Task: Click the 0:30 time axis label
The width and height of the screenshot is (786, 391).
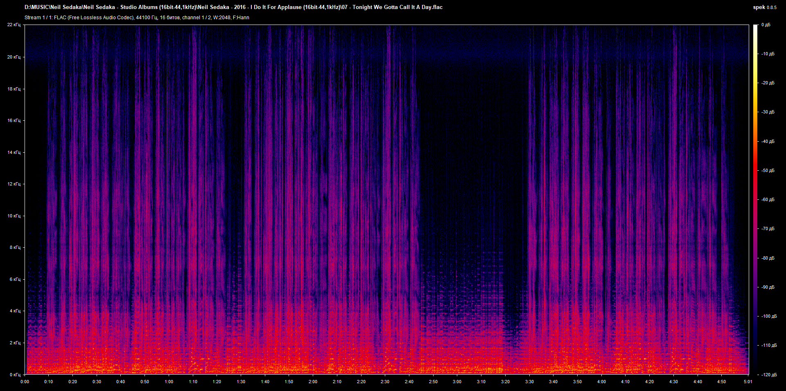Action: point(97,382)
